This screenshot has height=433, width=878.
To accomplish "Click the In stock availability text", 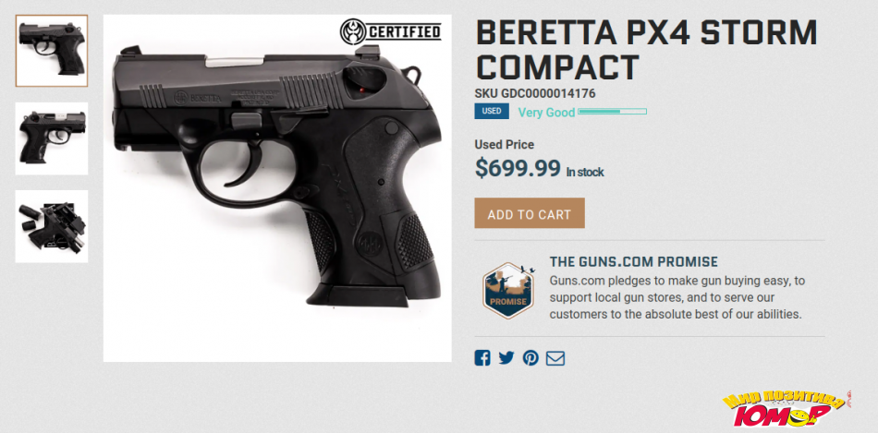I will [x=585, y=173].
